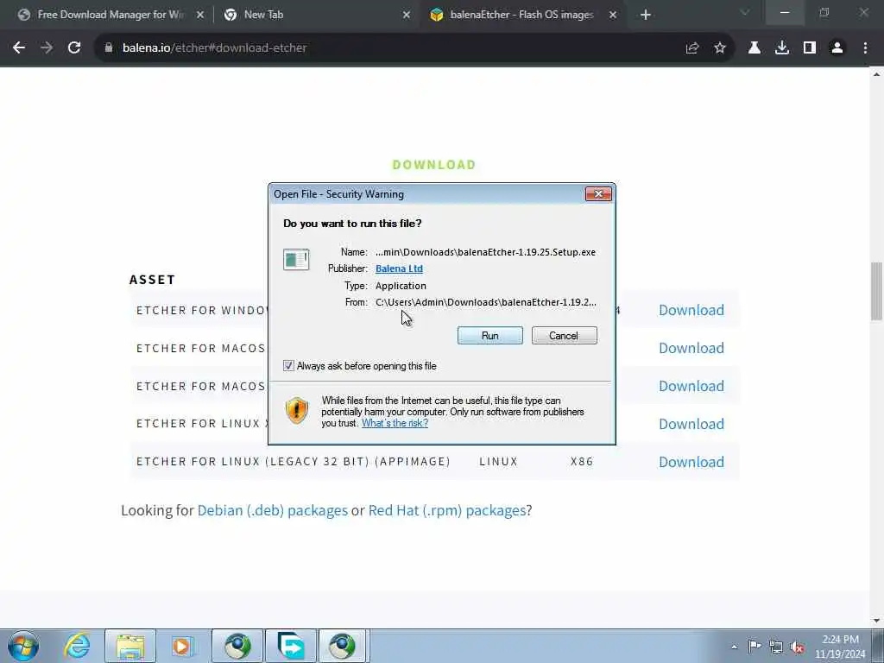
Task: Click the ASSET column heading
Action: [x=152, y=280]
